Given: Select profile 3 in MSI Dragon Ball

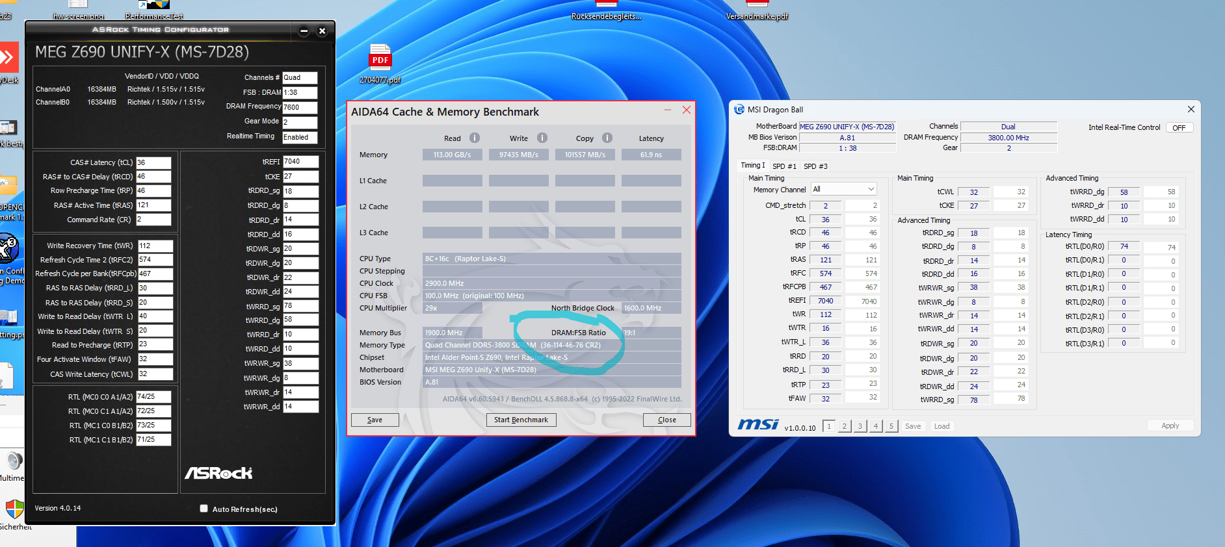Looking at the screenshot, I should (x=860, y=426).
